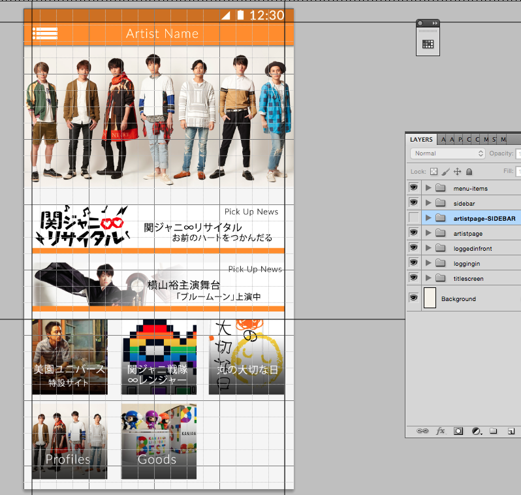The image size is (521, 495).
Task: Click the link layers icon
Action: coord(423,431)
